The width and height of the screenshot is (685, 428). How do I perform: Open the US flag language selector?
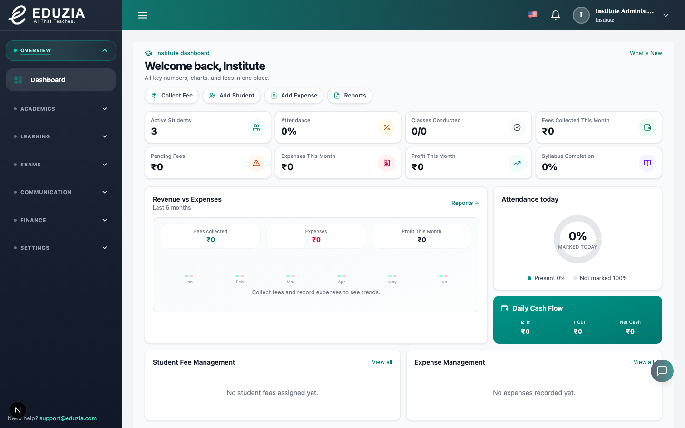coord(533,14)
